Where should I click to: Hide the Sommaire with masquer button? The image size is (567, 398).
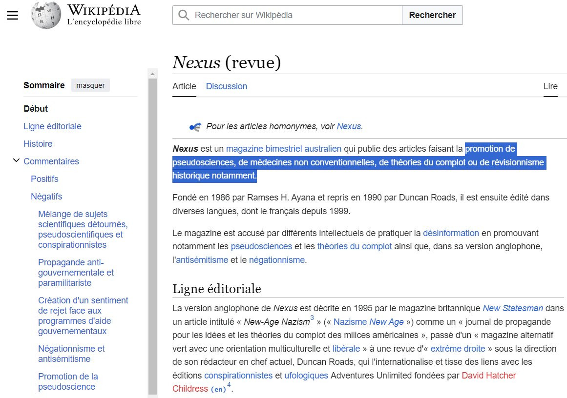pos(90,85)
